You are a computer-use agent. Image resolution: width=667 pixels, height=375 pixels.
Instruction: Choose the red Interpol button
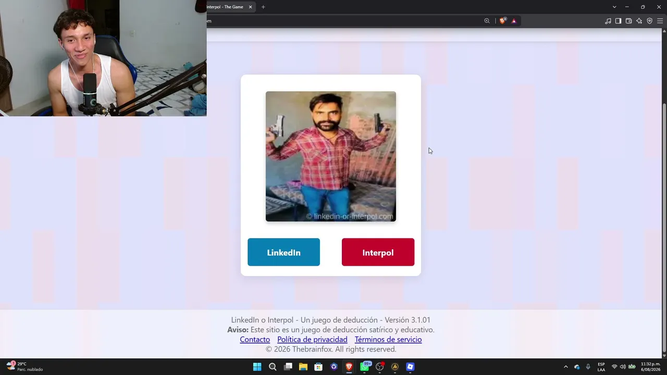378,252
